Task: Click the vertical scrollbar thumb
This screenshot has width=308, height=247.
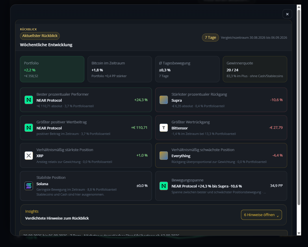Action: [299, 107]
